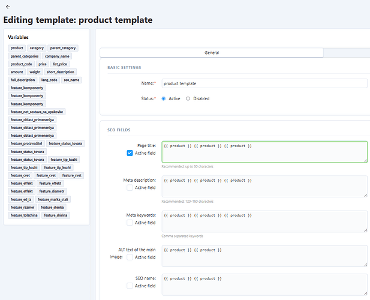
Task: Check Active field for SEO name
Action: 130,286
